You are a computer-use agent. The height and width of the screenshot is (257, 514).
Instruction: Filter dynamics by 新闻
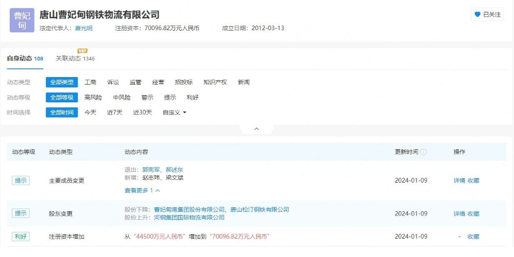244,82
